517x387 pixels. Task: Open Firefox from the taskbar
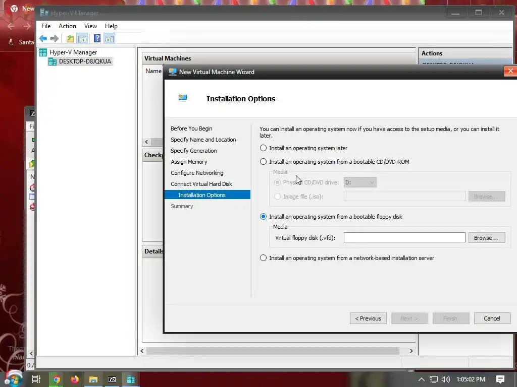point(75,379)
